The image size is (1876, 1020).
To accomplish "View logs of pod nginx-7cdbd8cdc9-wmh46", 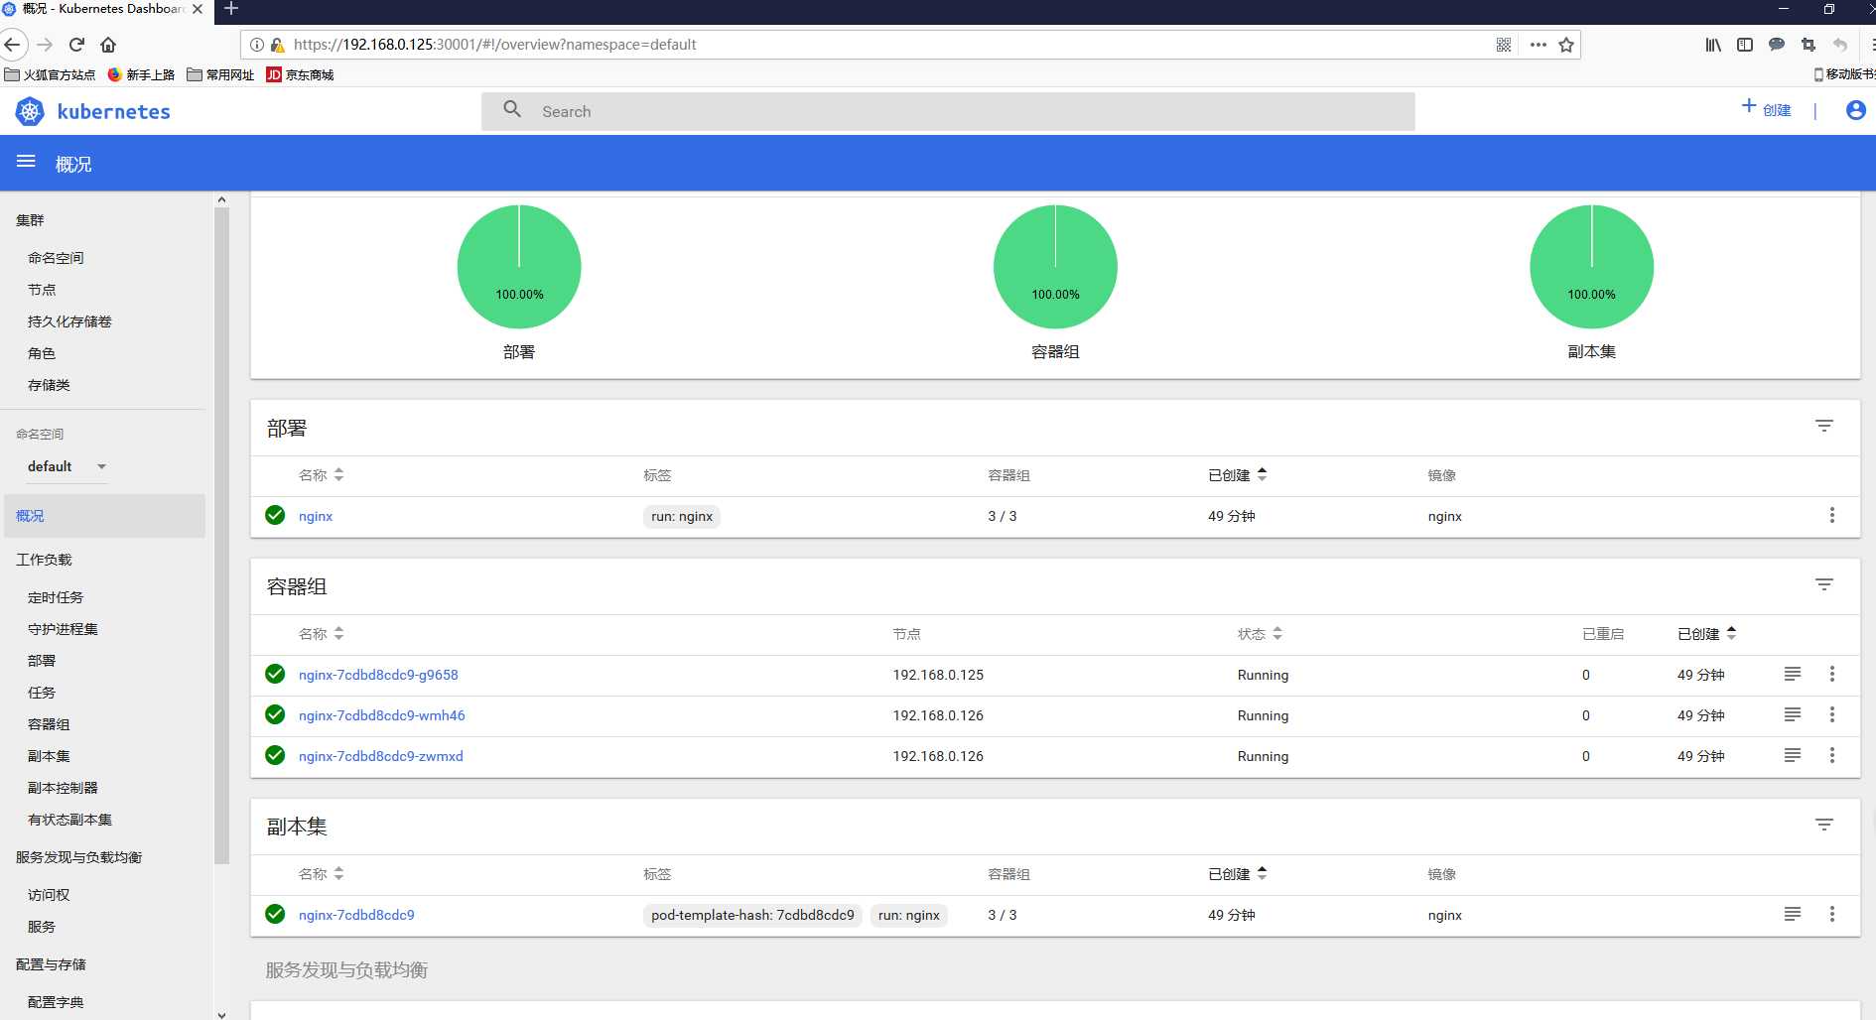I will pyautogui.click(x=1792, y=714).
